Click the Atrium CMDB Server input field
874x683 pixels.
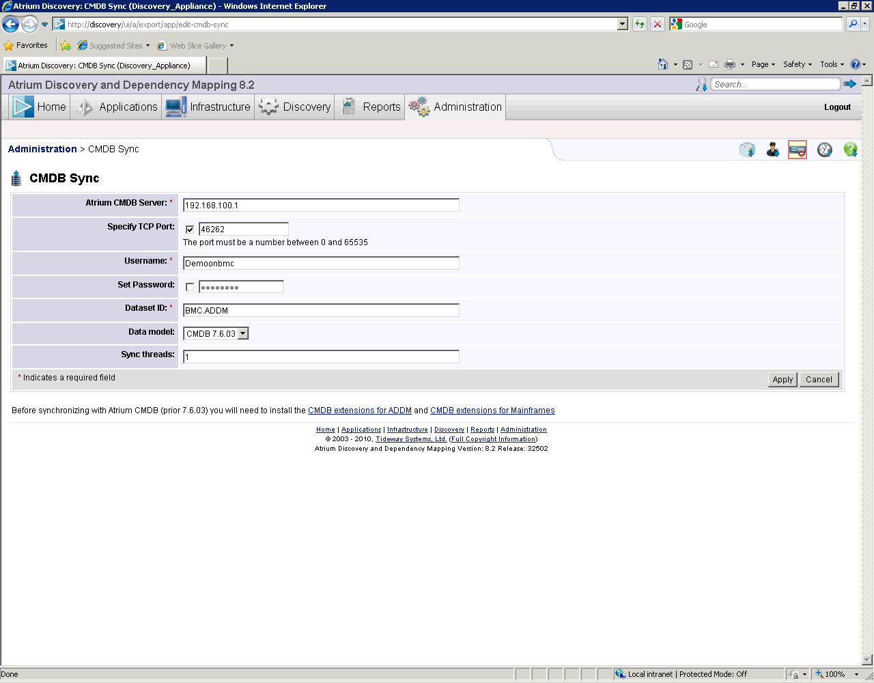tap(321, 205)
